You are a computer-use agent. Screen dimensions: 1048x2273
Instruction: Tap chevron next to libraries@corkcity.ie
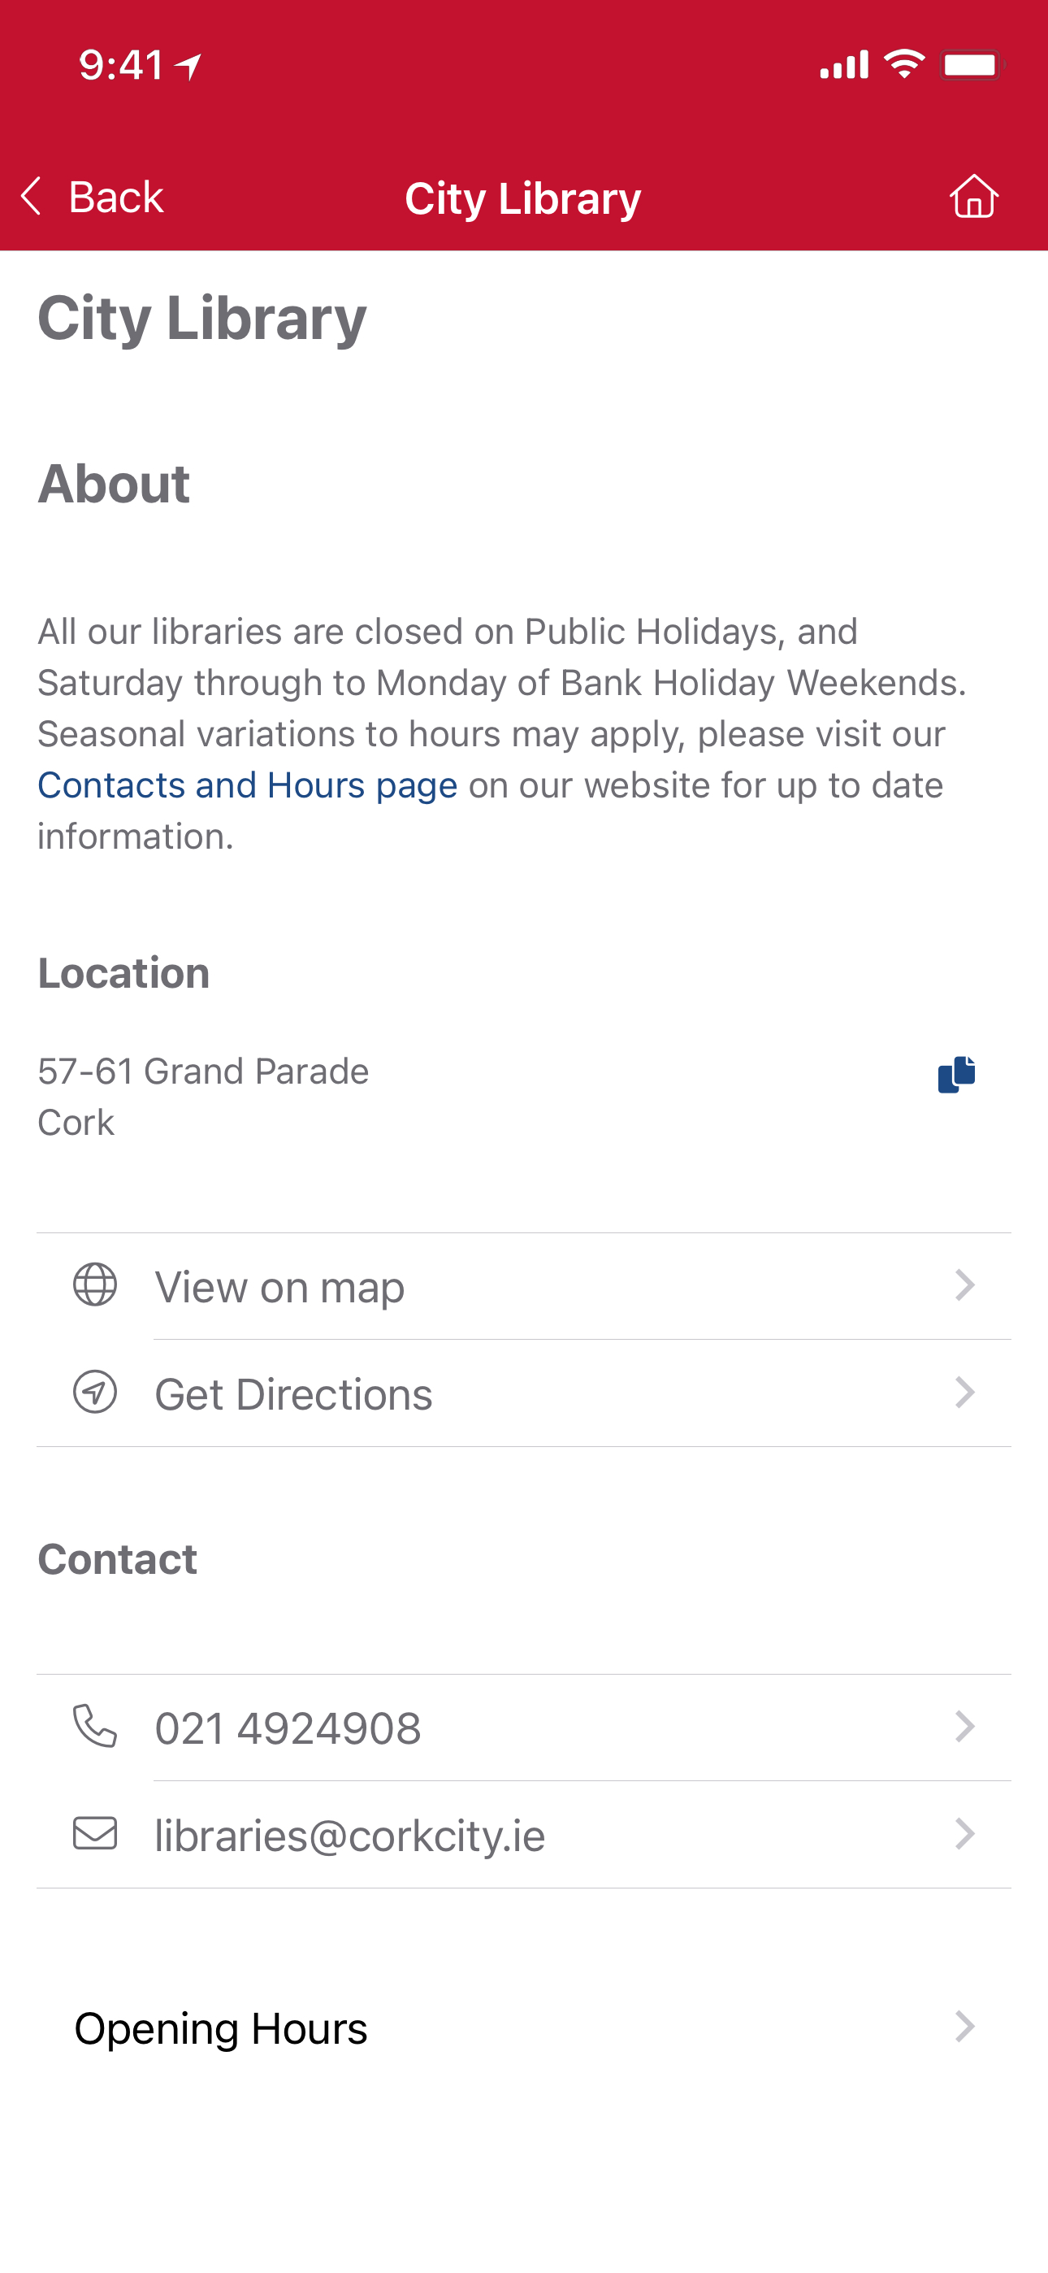(965, 1833)
